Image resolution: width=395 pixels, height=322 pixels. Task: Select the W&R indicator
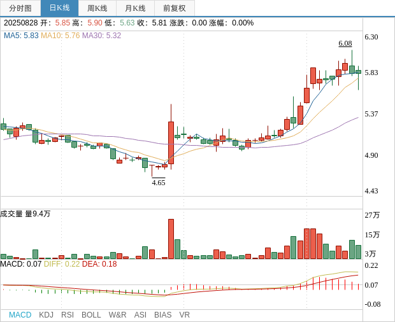coord(117,315)
